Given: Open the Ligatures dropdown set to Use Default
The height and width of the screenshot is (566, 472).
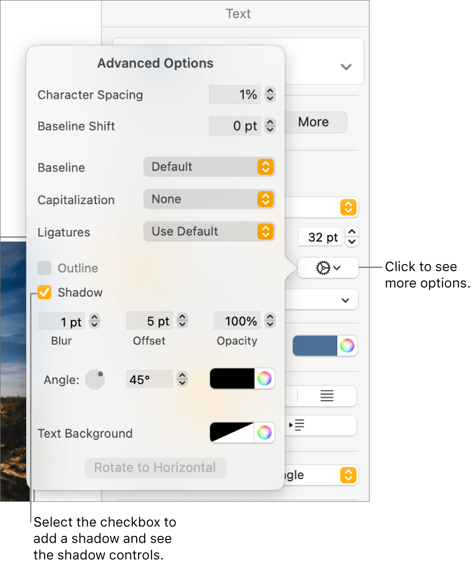Looking at the screenshot, I should click(x=209, y=231).
